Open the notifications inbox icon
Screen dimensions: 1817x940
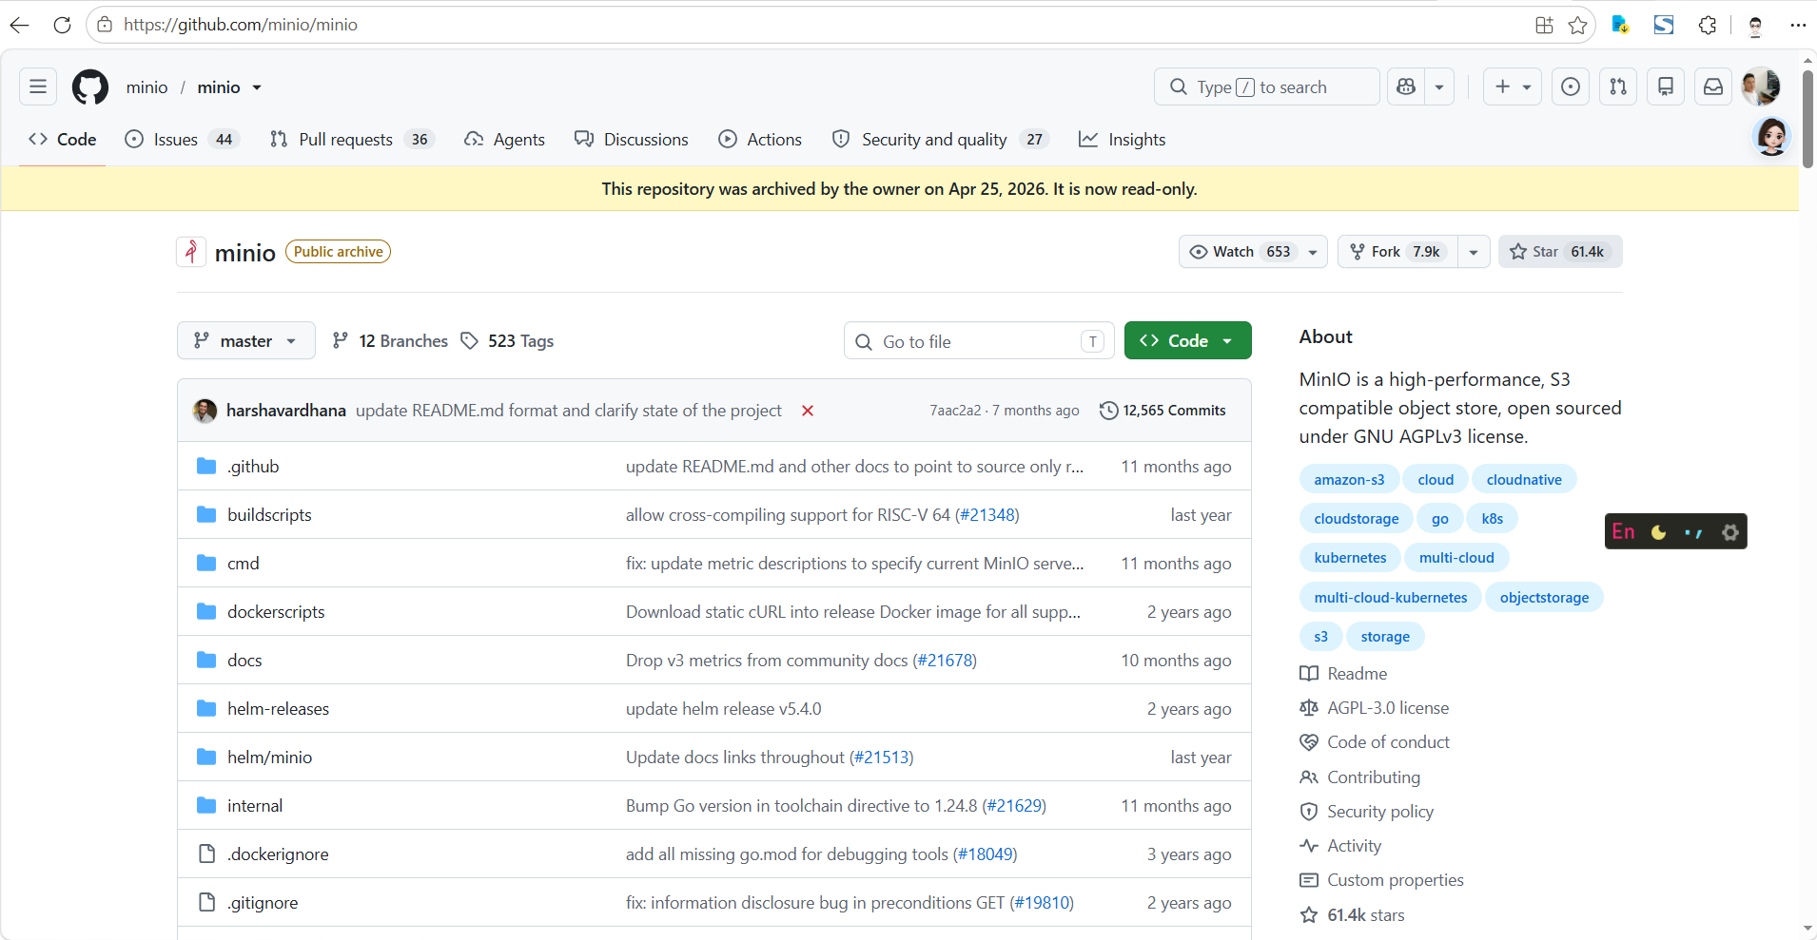pyautogui.click(x=1713, y=87)
